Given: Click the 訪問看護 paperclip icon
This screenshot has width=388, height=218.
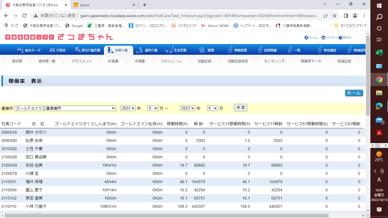Looking at the screenshot, I should [260, 50].
